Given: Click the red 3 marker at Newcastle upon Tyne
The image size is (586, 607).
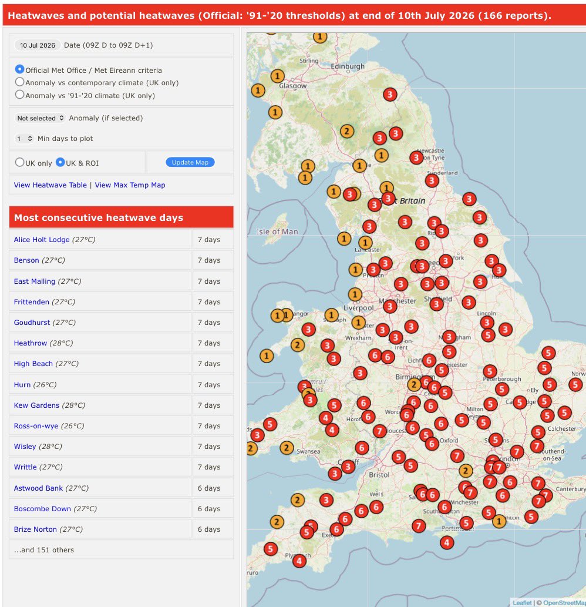Looking at the screenshot, I should [x=416, y=157].
